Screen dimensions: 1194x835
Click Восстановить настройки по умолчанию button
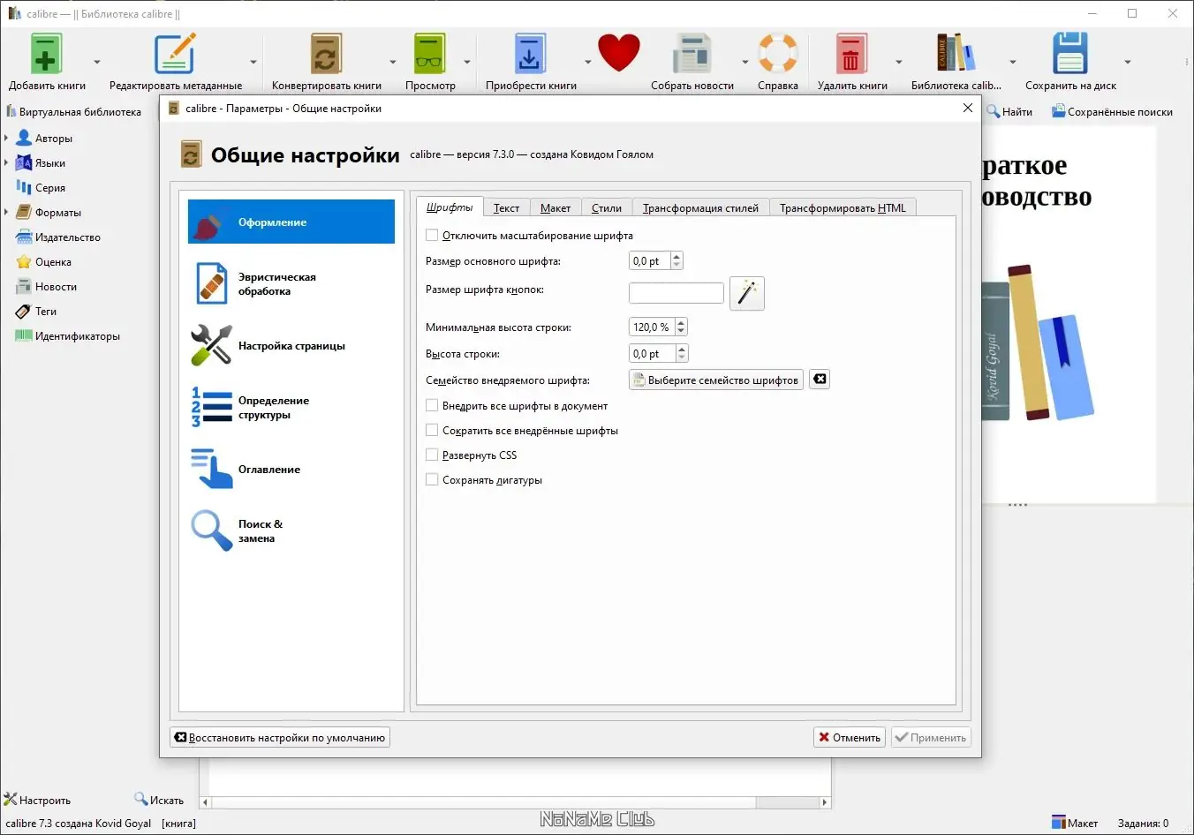pos(280,738)
